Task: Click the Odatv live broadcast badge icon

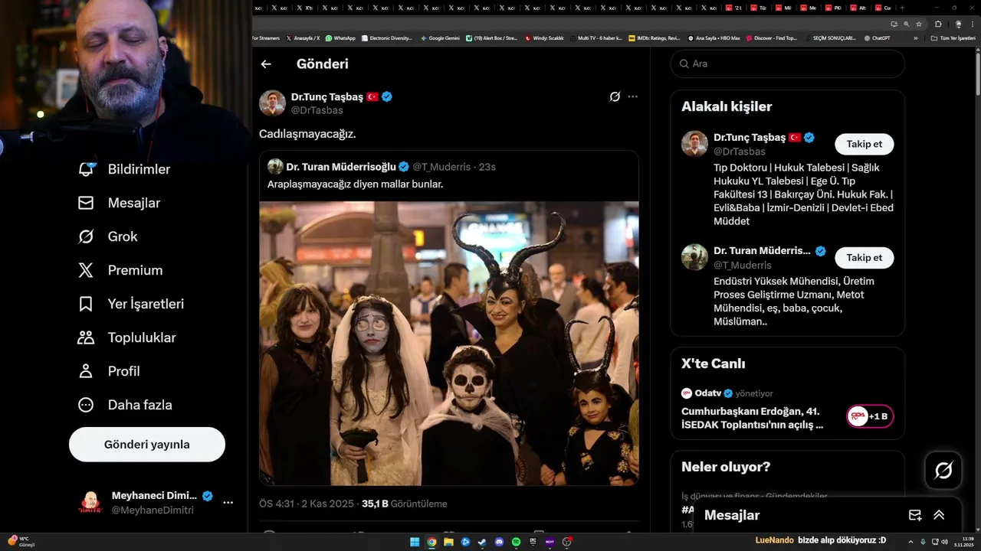Action: tap(870, 416)
